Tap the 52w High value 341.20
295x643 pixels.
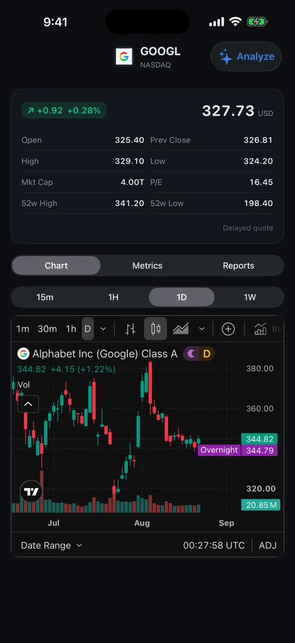pyautogui.click(x=129, y=203)
